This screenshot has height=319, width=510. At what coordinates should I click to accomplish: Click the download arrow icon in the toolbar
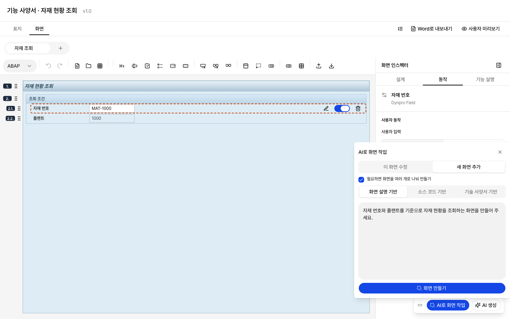coord(331,66)
